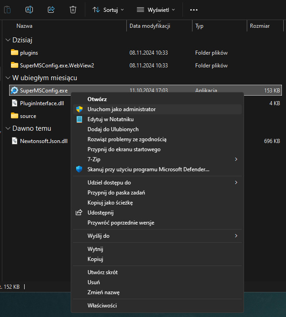Choose Otwórz in context menu
This screenshot has width=286, height=317.
click(157, 99)
